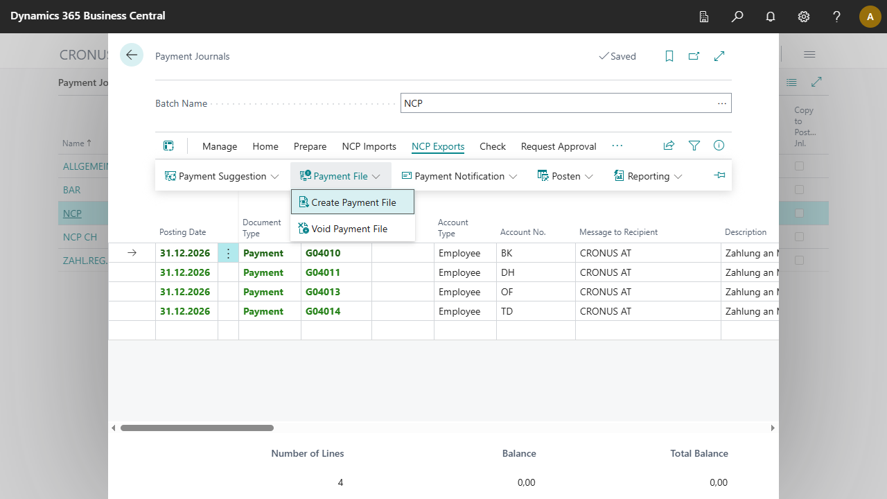Screen dimensions: 887x499
Task: Go back with the arrow button
Action: coord(132,55)
